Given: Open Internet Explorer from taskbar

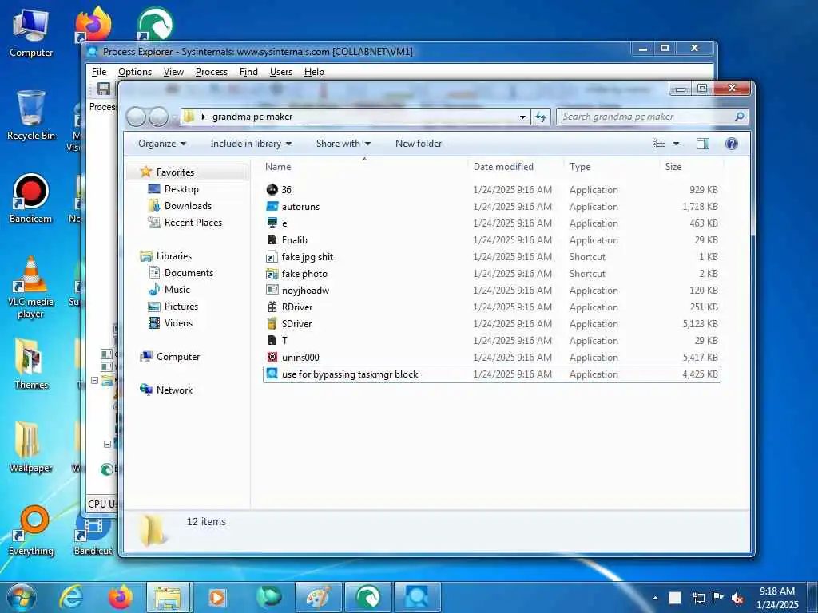Looking at the screenshot, I should click(70, 597).
